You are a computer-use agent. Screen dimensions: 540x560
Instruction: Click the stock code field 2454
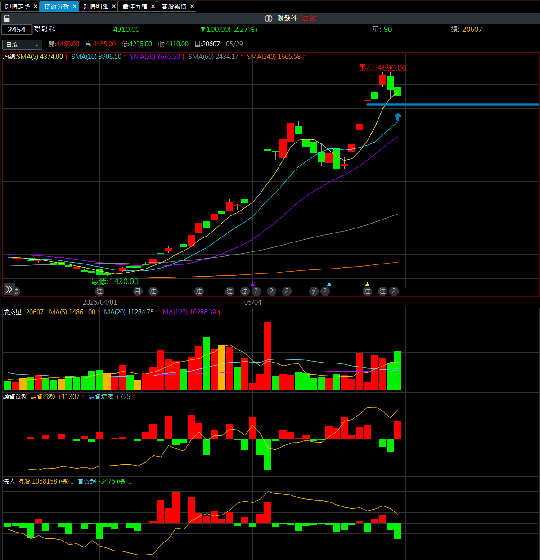point(17,30)
